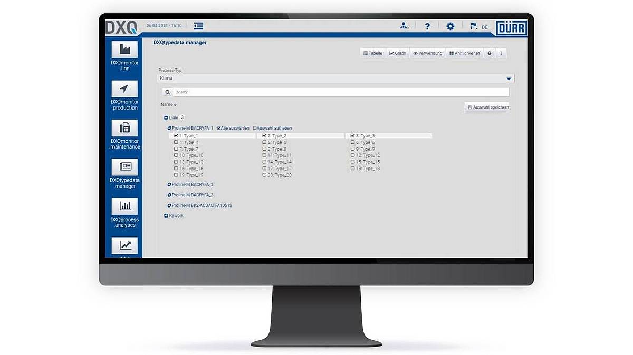
Task: Open the DXQprocess.analytics bar chart icon
Action: tap(124, 206)
